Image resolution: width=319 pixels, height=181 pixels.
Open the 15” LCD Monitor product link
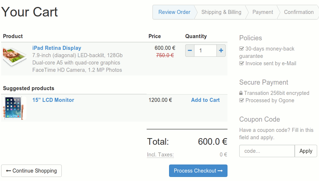click(53, 100)
